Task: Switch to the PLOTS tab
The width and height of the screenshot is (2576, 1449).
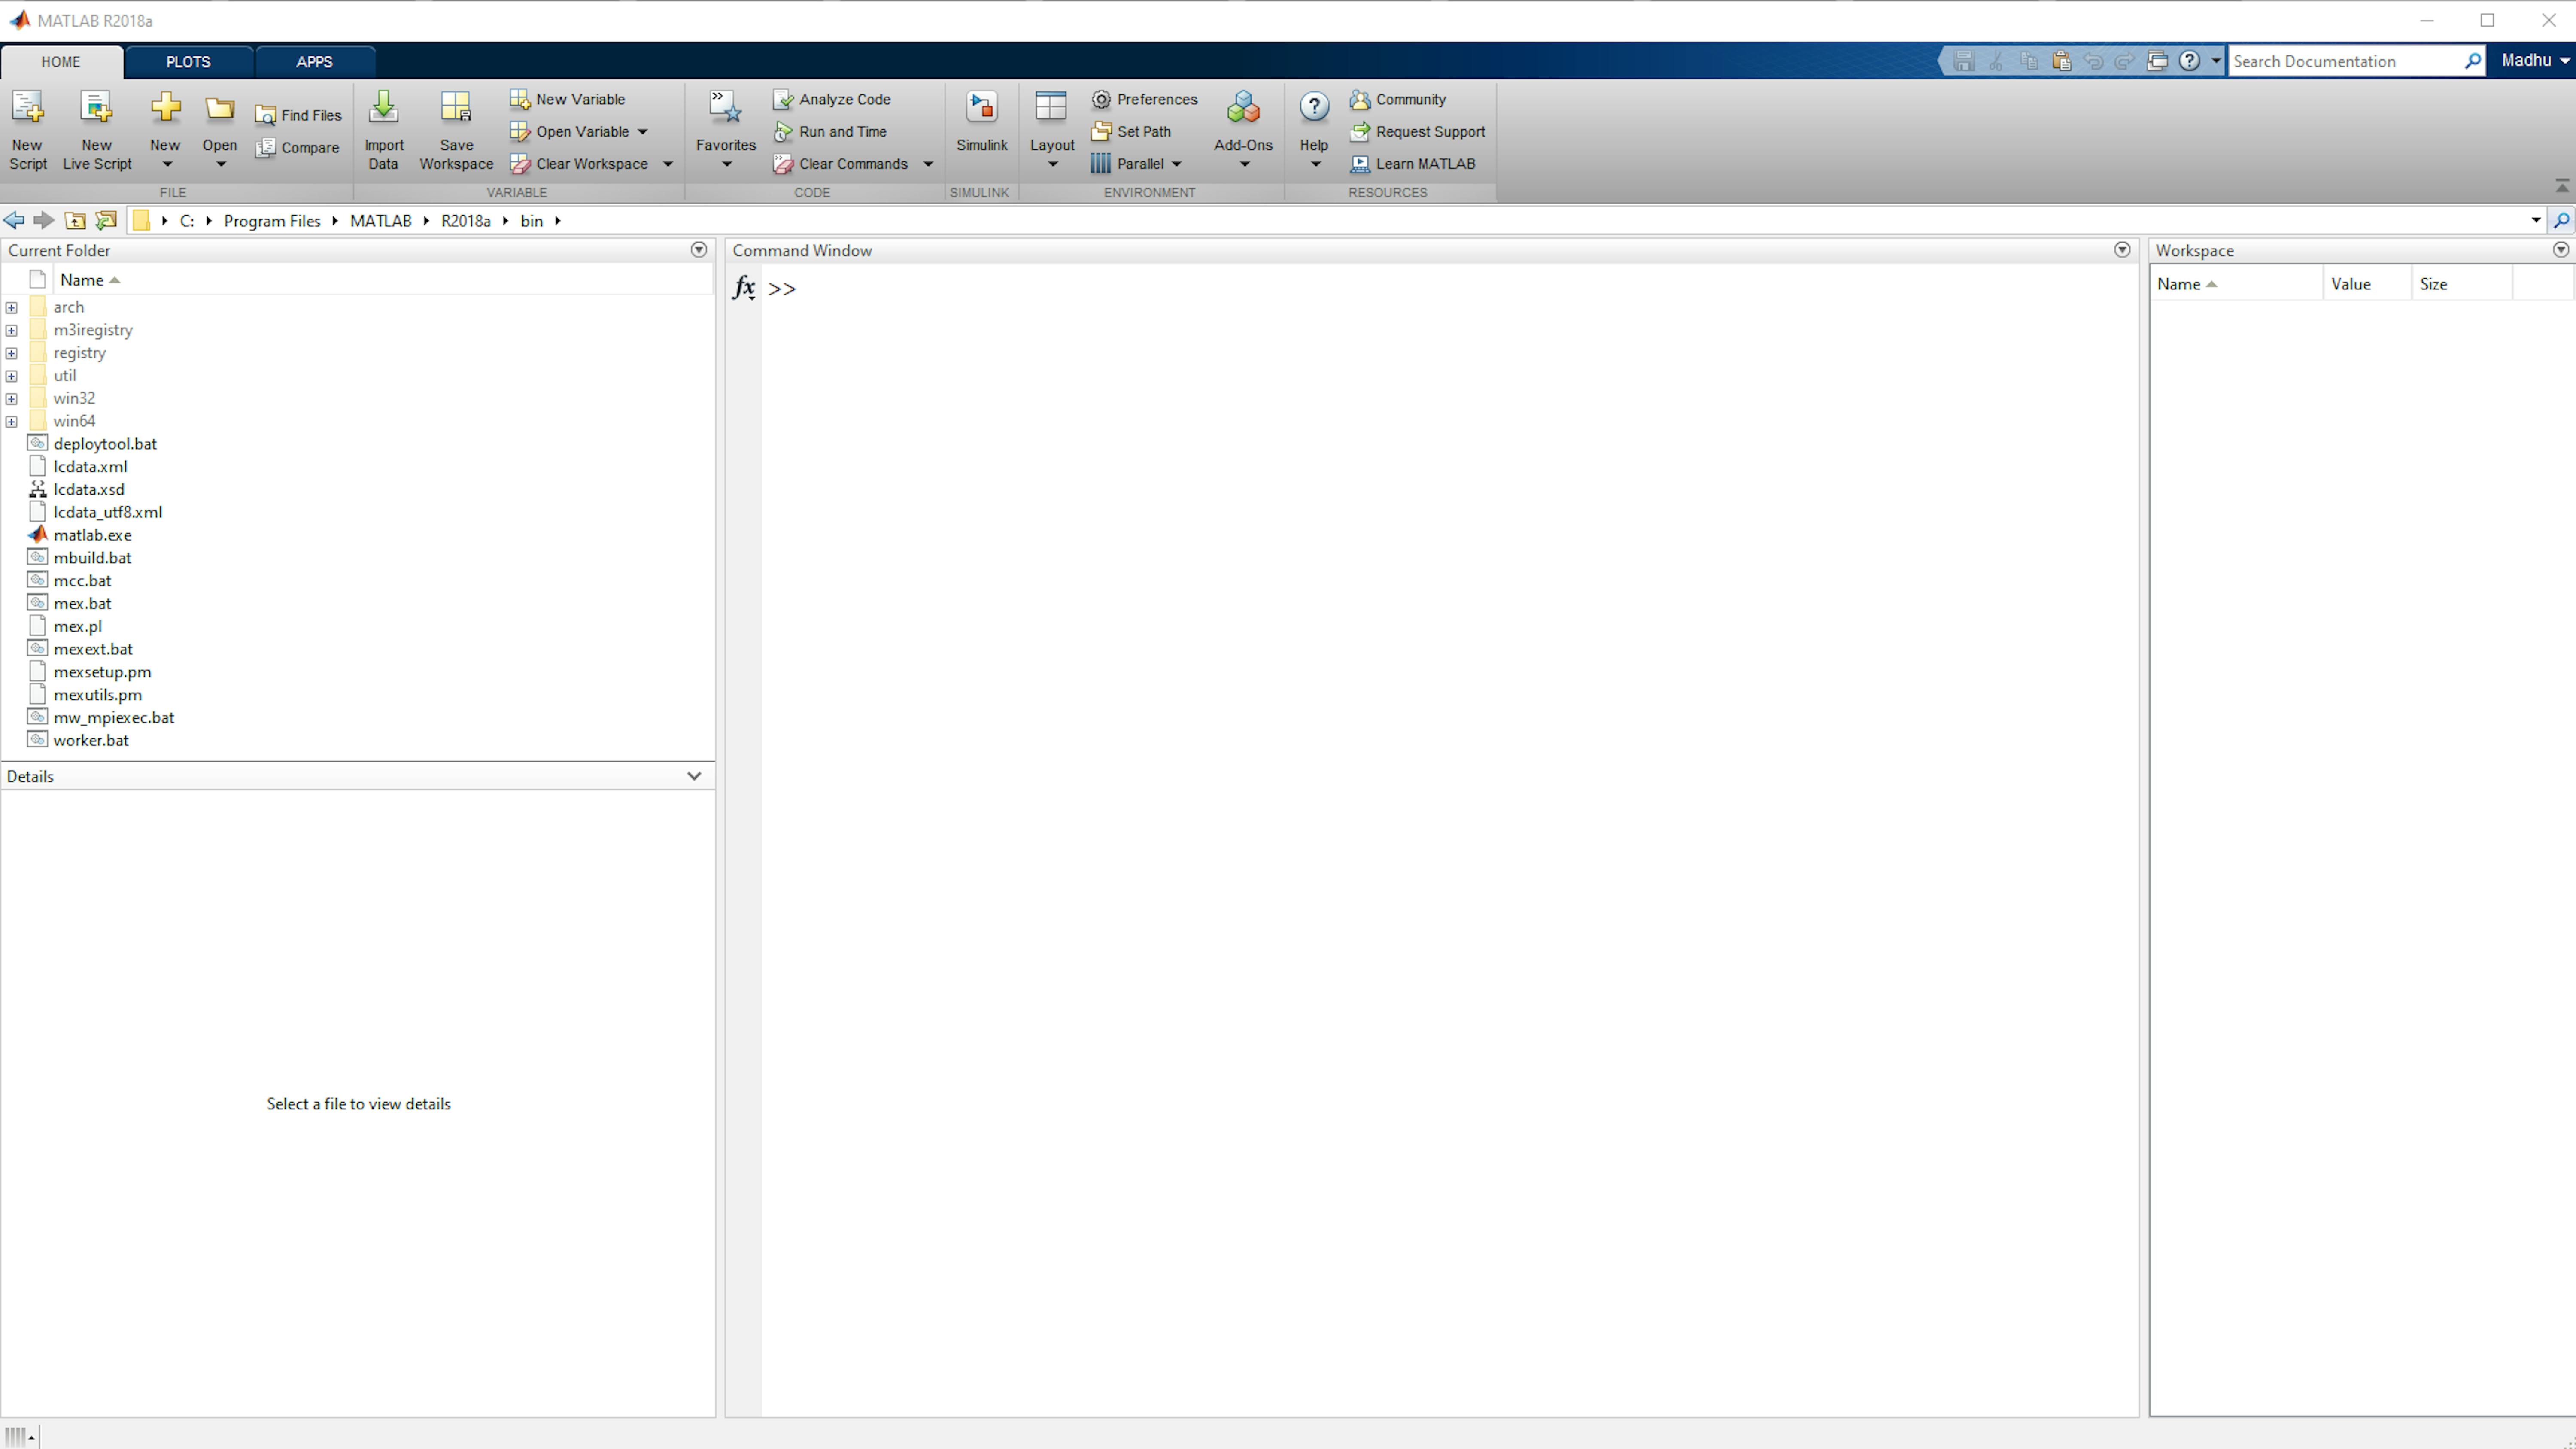Action: point(188,62)
